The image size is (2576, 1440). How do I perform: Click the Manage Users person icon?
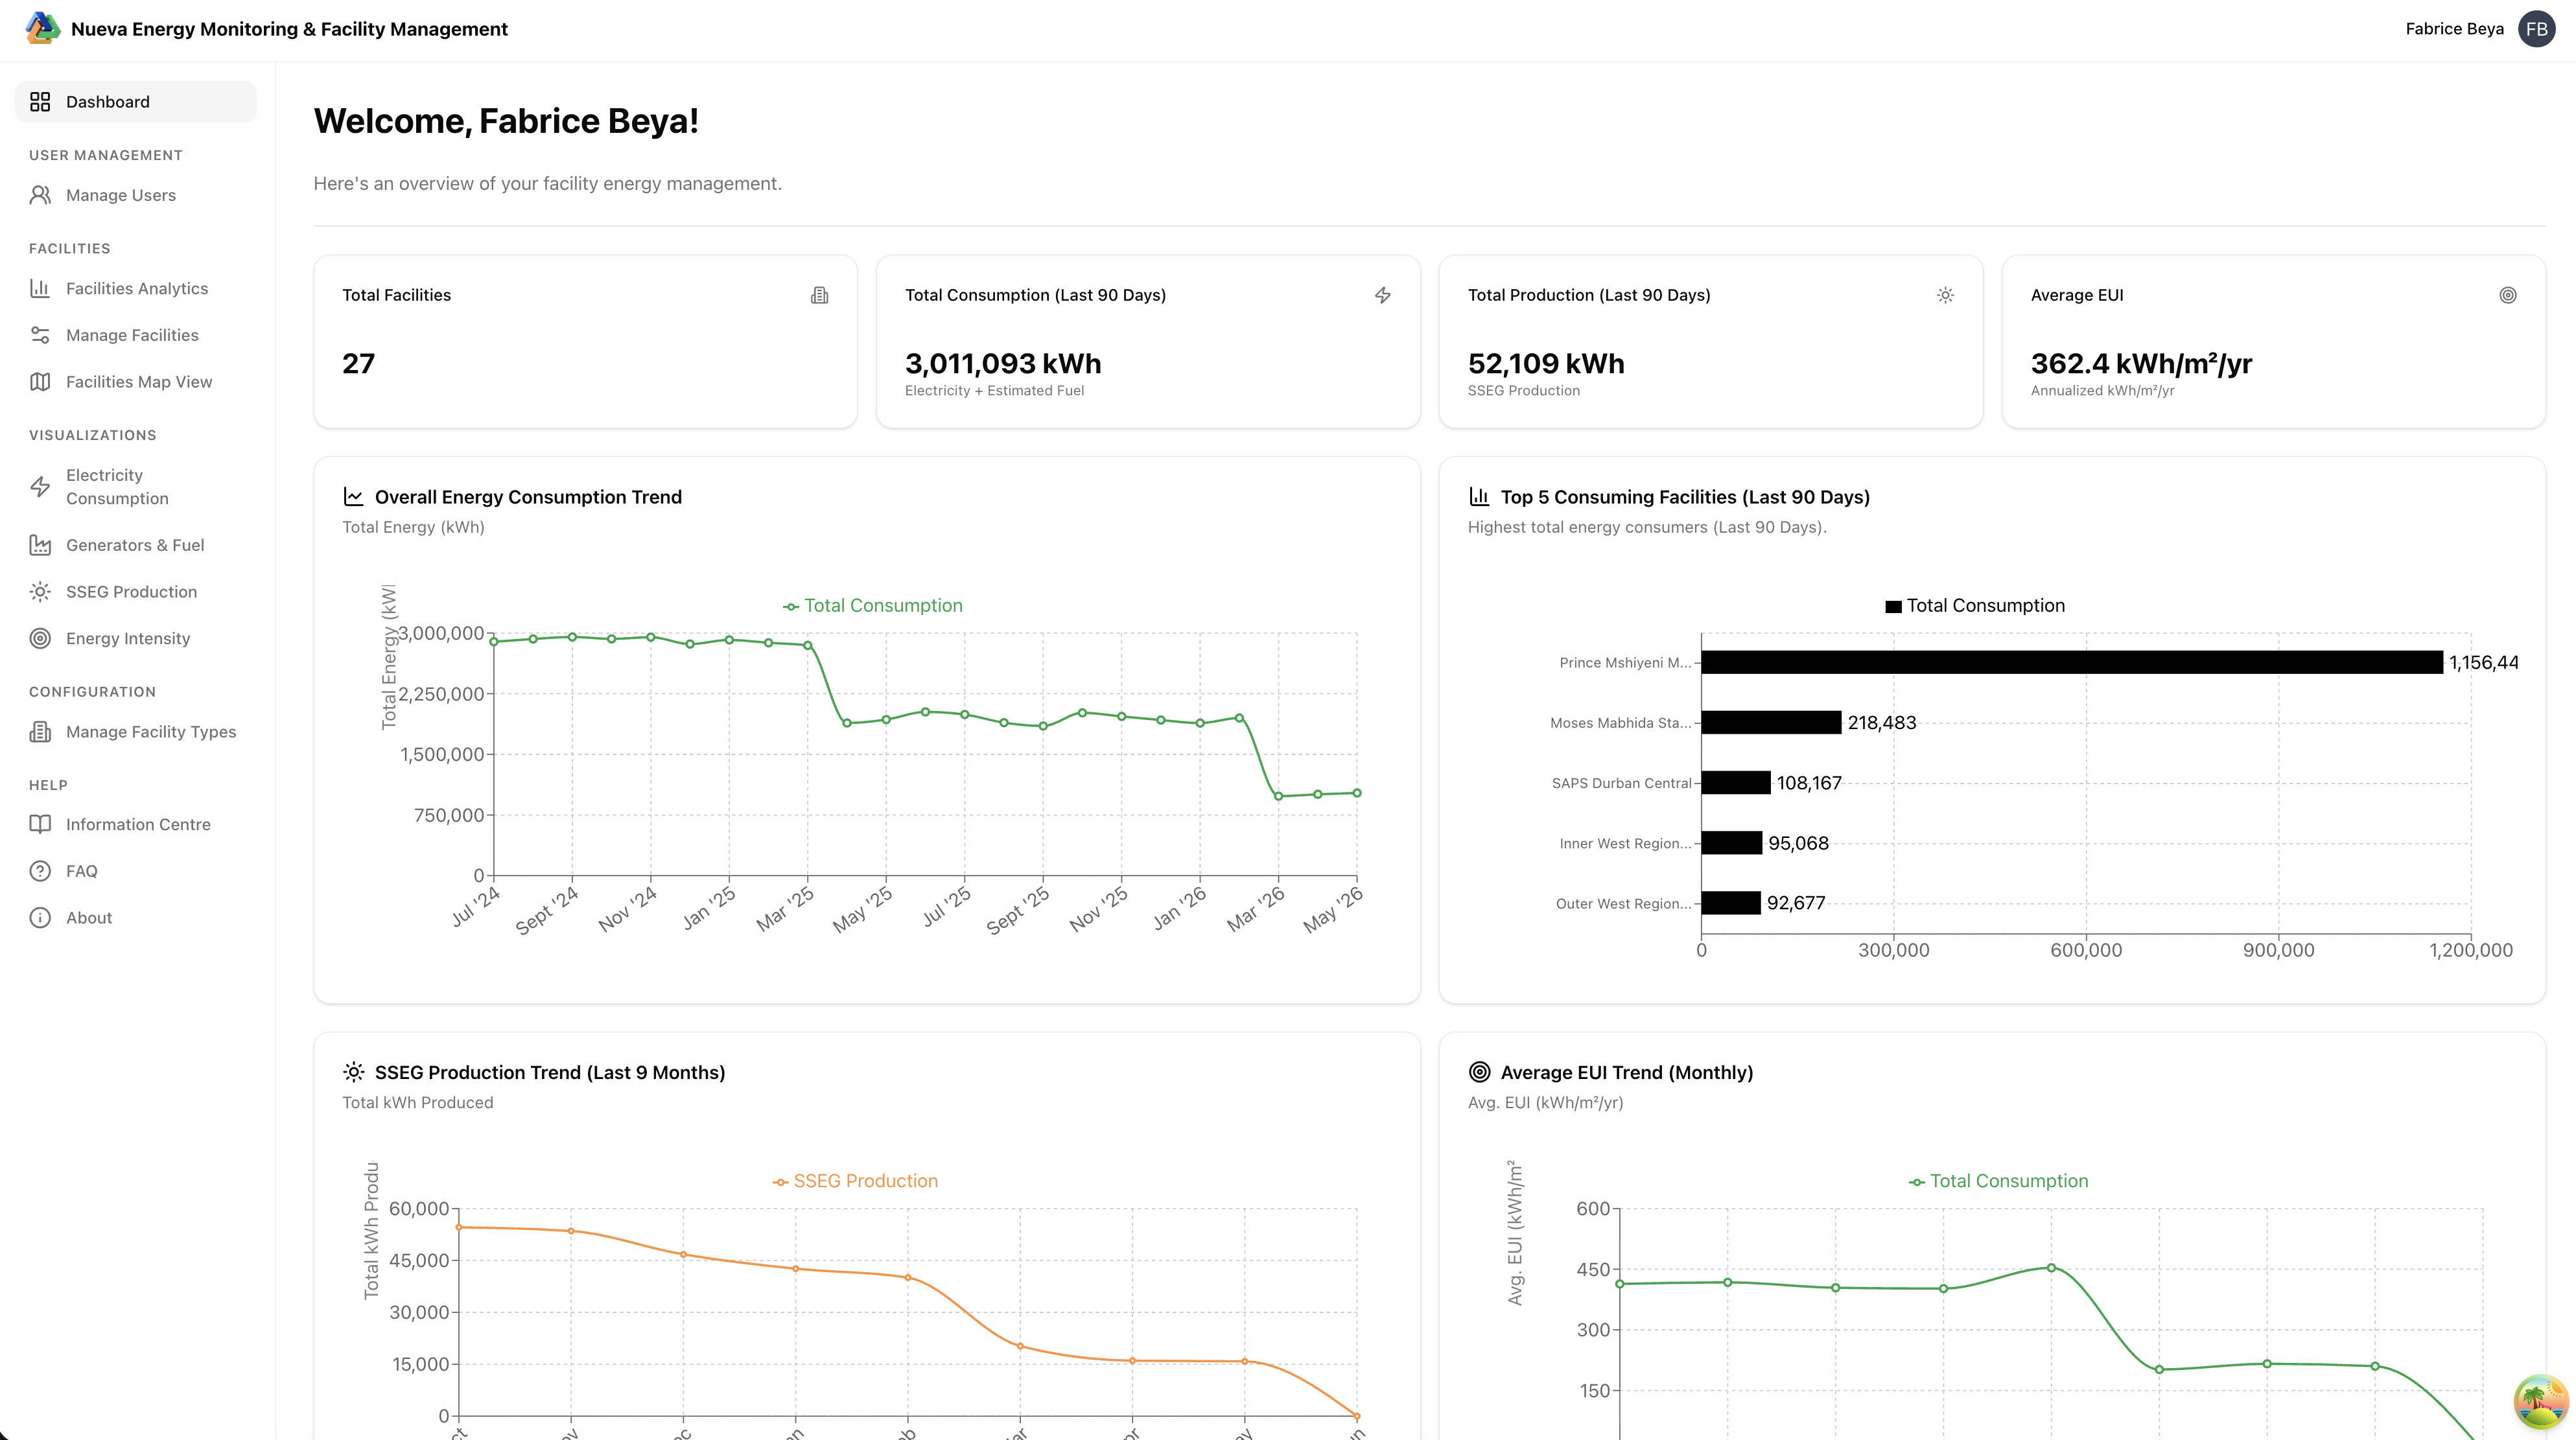(40, 195)
